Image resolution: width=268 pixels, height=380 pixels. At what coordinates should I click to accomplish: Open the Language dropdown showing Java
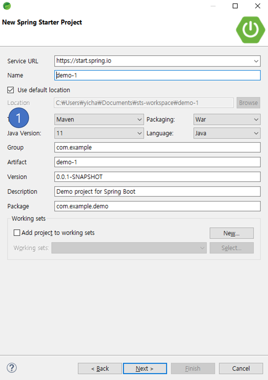pyautogui.click(x=227, y=133)
